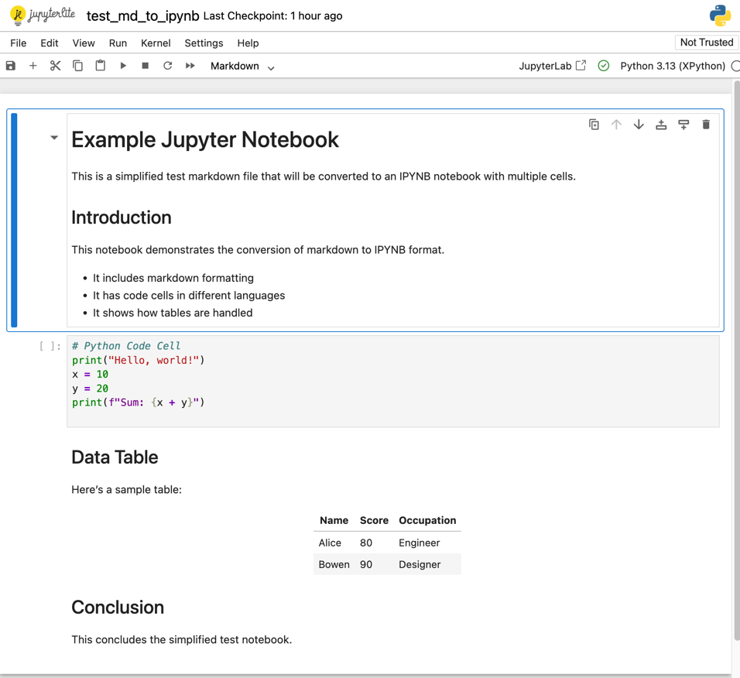Rename the notebook title test_md_to_ipynb
The image size is (740, 678).
[142, 15]
